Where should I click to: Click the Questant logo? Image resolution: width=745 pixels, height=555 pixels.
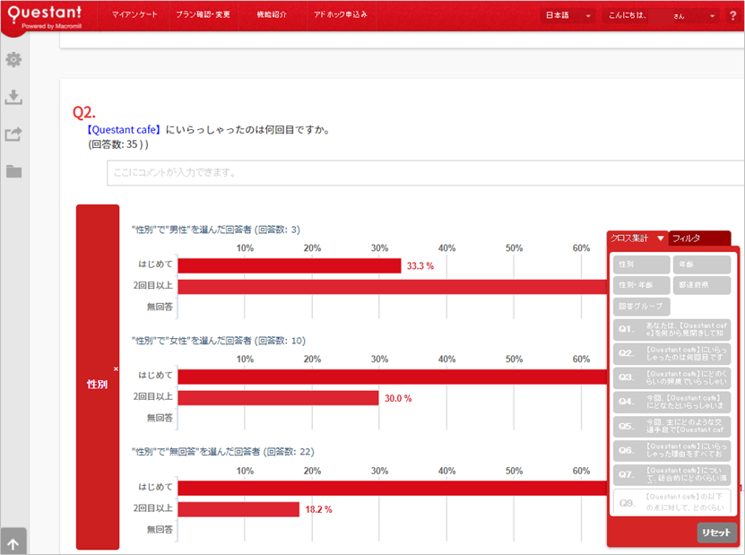[45, 17]
